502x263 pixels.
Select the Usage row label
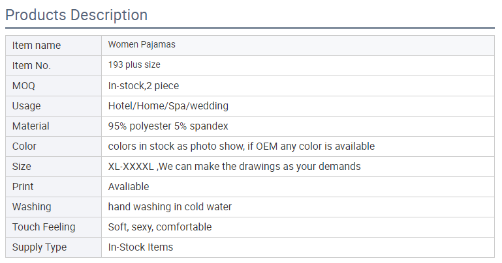click(26, 106)
